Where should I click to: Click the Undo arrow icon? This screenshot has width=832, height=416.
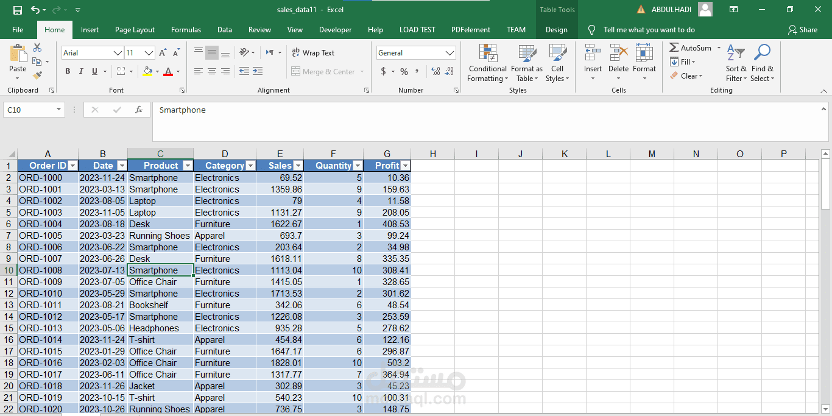(x=35, y=10)
